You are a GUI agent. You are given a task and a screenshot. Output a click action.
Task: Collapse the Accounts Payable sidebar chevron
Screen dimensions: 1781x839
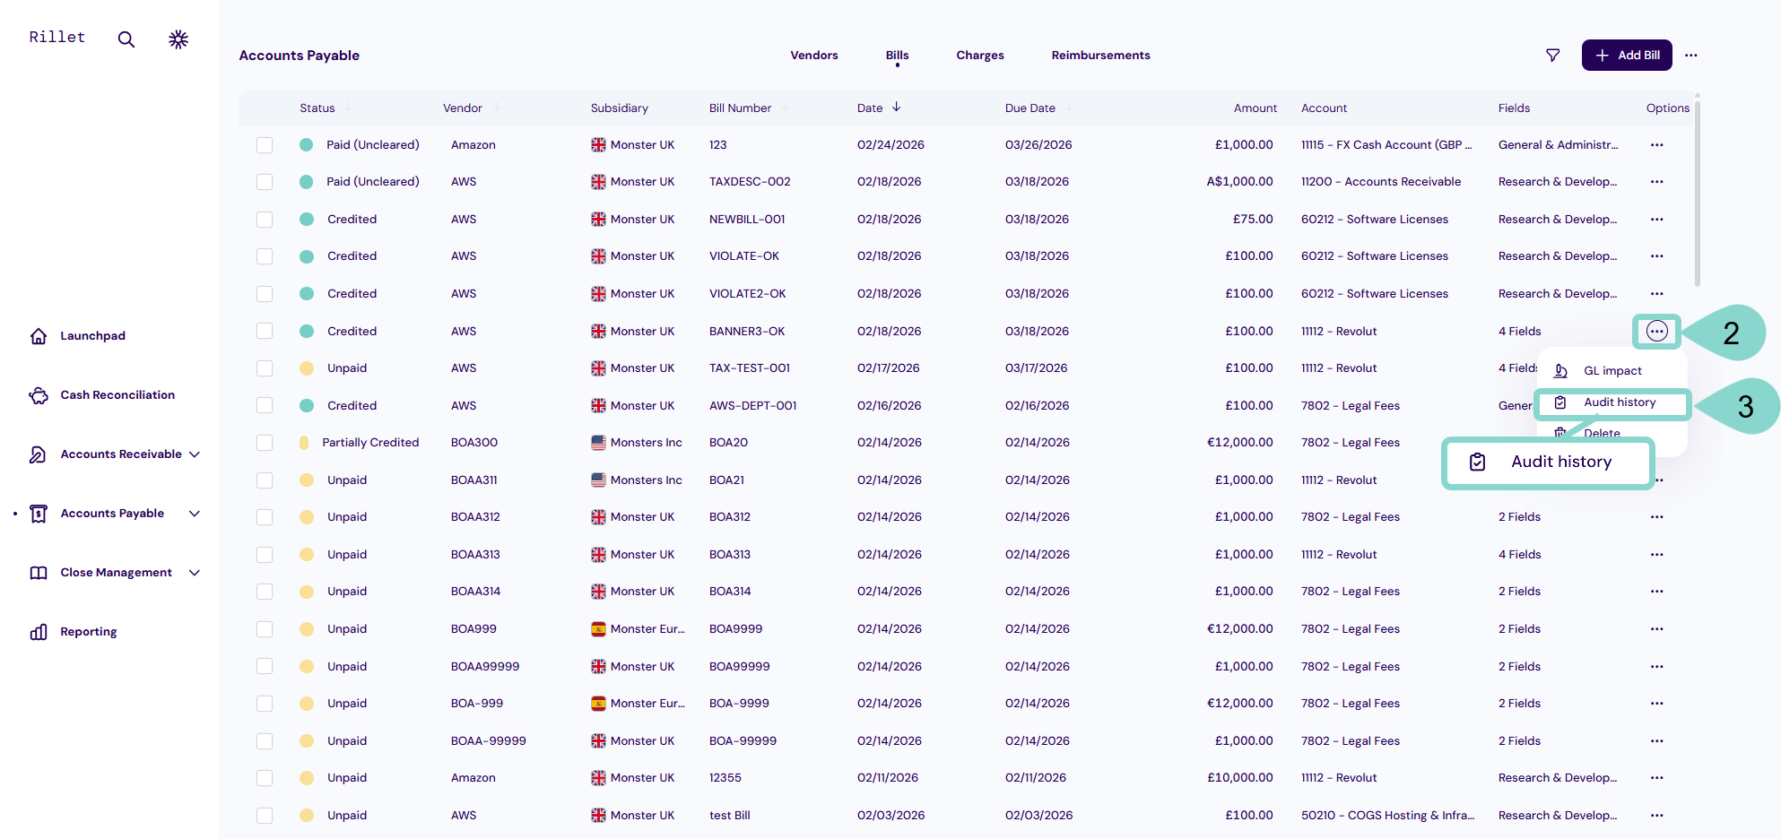(195, 514)
